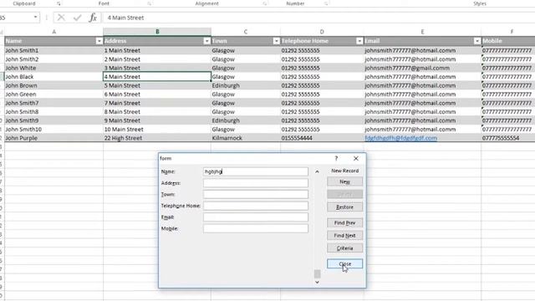Expand the Name Box dropdown arrow
Screen dimensions: 535x301
(35, 17)
